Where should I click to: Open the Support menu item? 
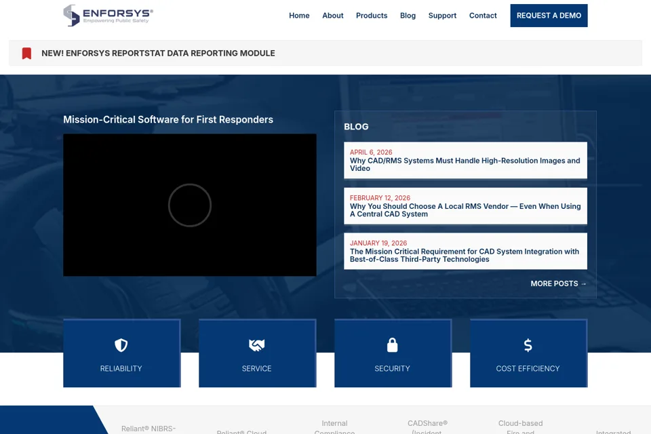(442, 16)
